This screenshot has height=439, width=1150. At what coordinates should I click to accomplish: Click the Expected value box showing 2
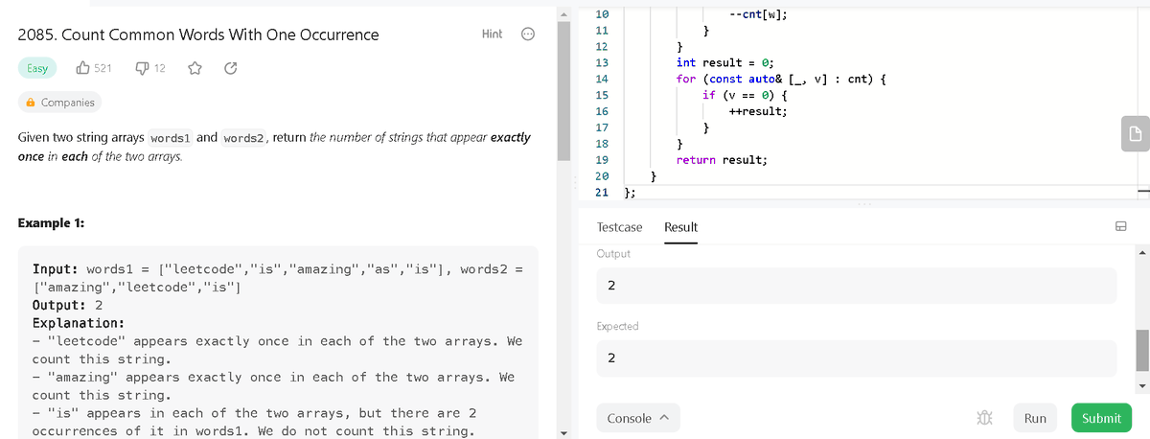856,358
